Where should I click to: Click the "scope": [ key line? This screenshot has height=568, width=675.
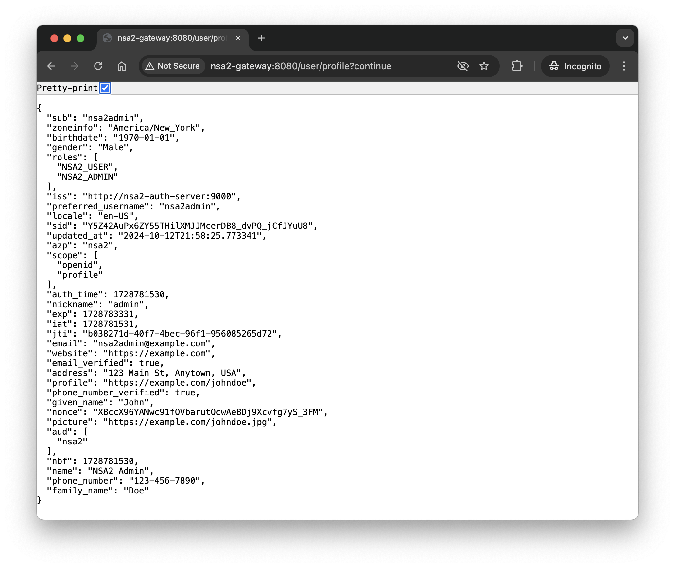pos(72,255)
